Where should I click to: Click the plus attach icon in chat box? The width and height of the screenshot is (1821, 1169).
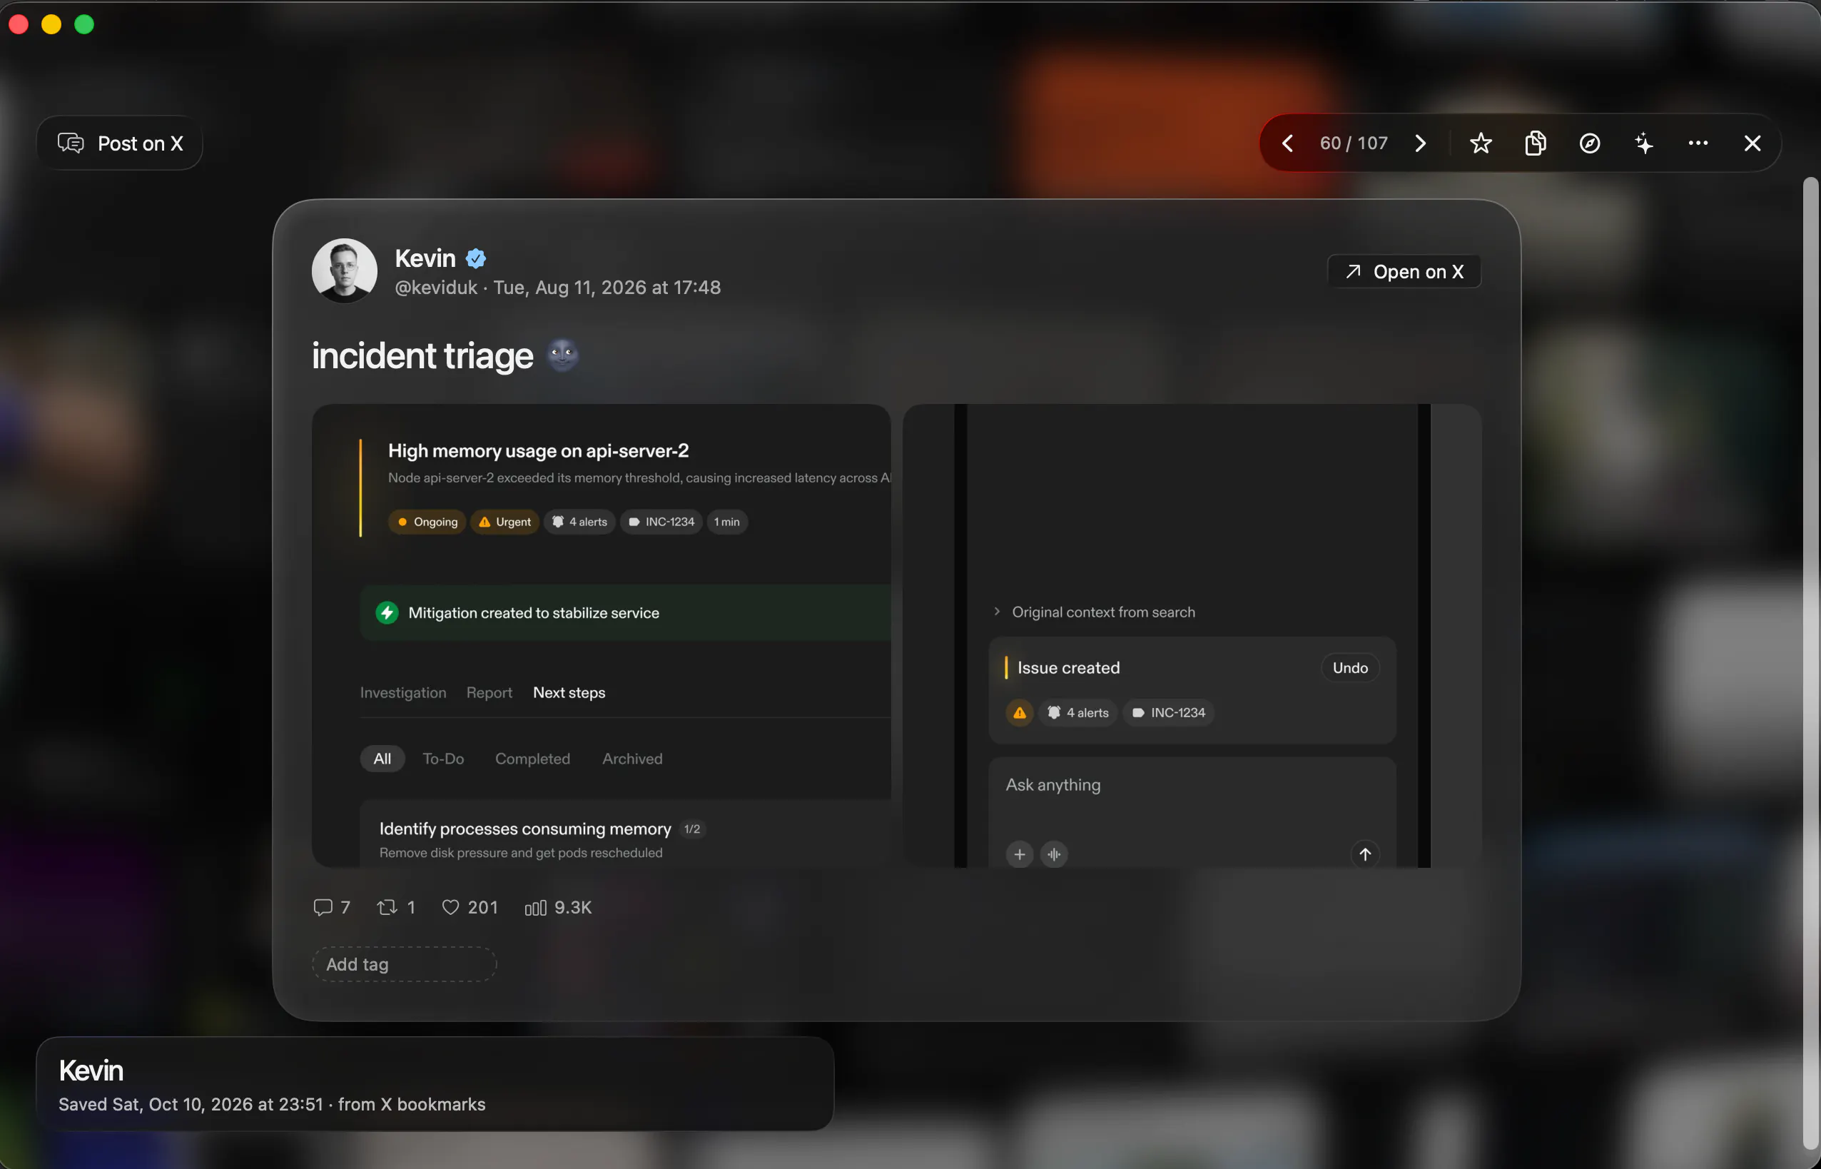click(x=1019, y=855)
